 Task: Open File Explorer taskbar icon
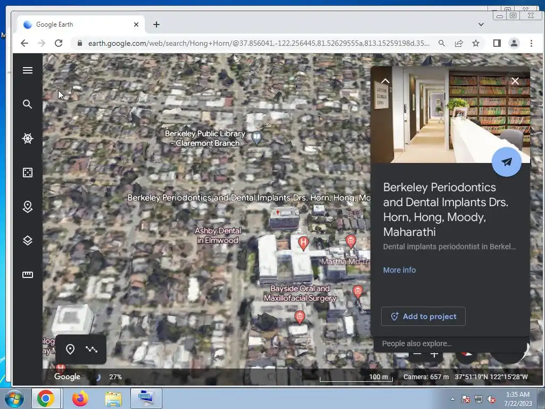pos(113,398)
